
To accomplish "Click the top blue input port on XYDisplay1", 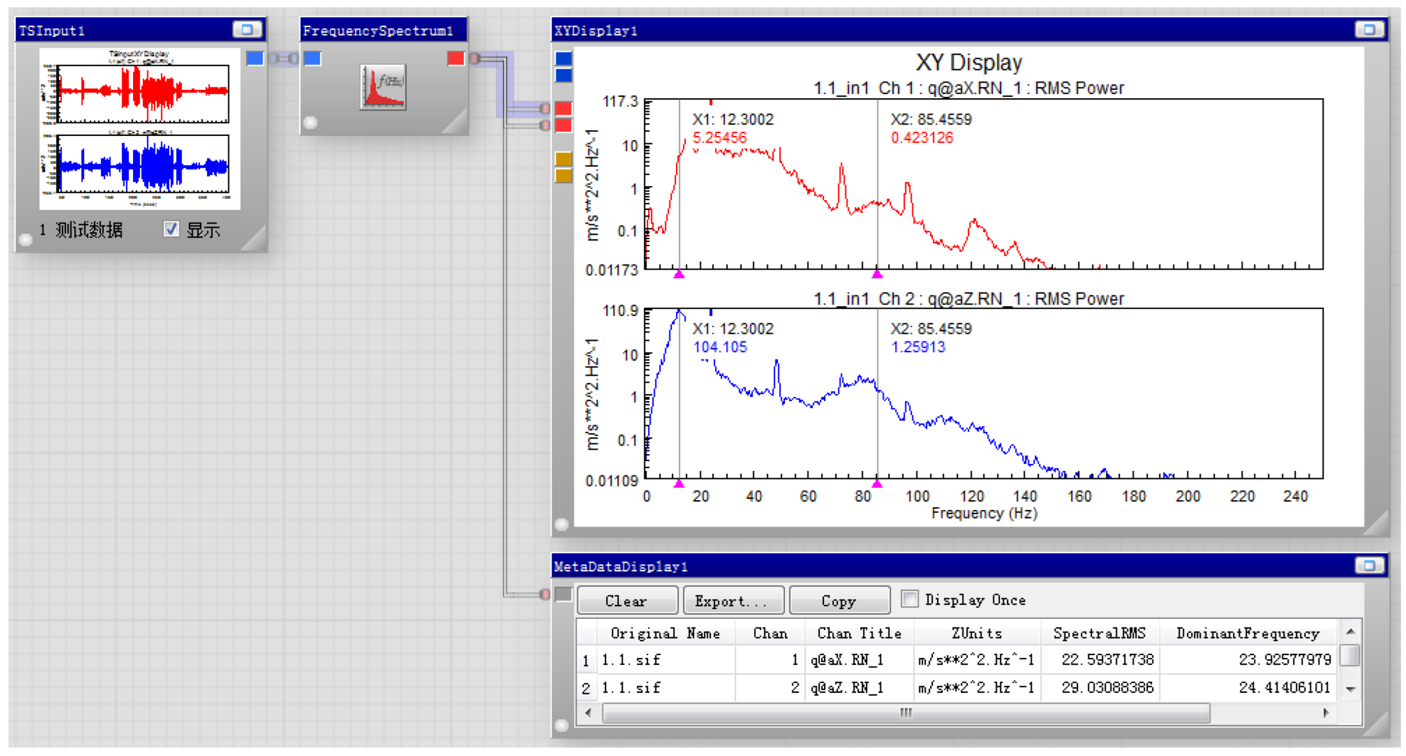I will (563, 58).
